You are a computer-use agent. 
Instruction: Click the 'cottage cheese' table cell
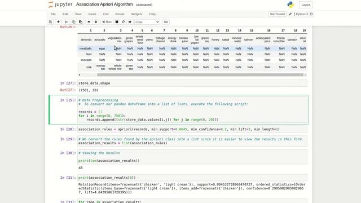point(160,39)
